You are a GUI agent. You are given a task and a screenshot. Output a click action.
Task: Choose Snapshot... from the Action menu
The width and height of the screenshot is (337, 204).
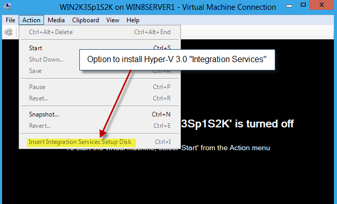pyautogui.click(x=100, y=114)
